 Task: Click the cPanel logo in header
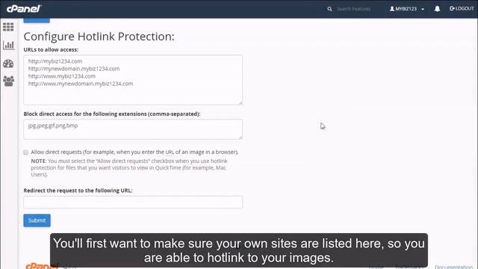[x=24, y=8]
